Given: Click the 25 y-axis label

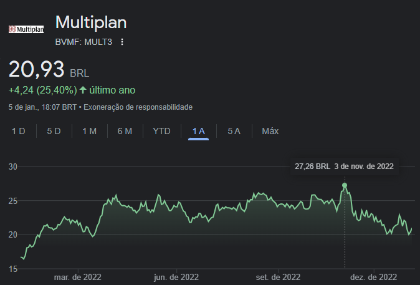Looking at the screenshot, I should click(13, 201).
